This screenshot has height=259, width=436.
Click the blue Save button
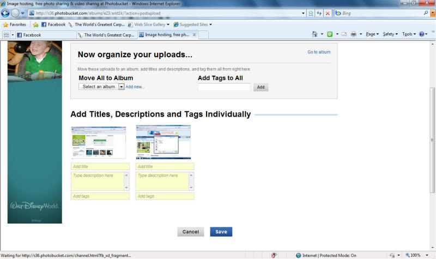point(221,232)
